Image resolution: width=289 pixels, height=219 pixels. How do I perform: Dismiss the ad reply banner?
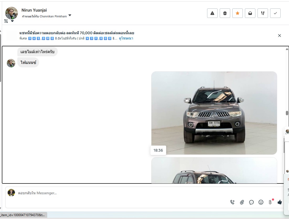point(279,36)
